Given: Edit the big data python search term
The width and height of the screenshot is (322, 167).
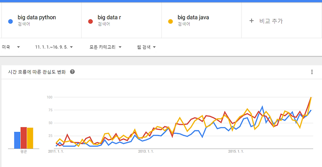Looking at the screenshot, I should 37,17.
